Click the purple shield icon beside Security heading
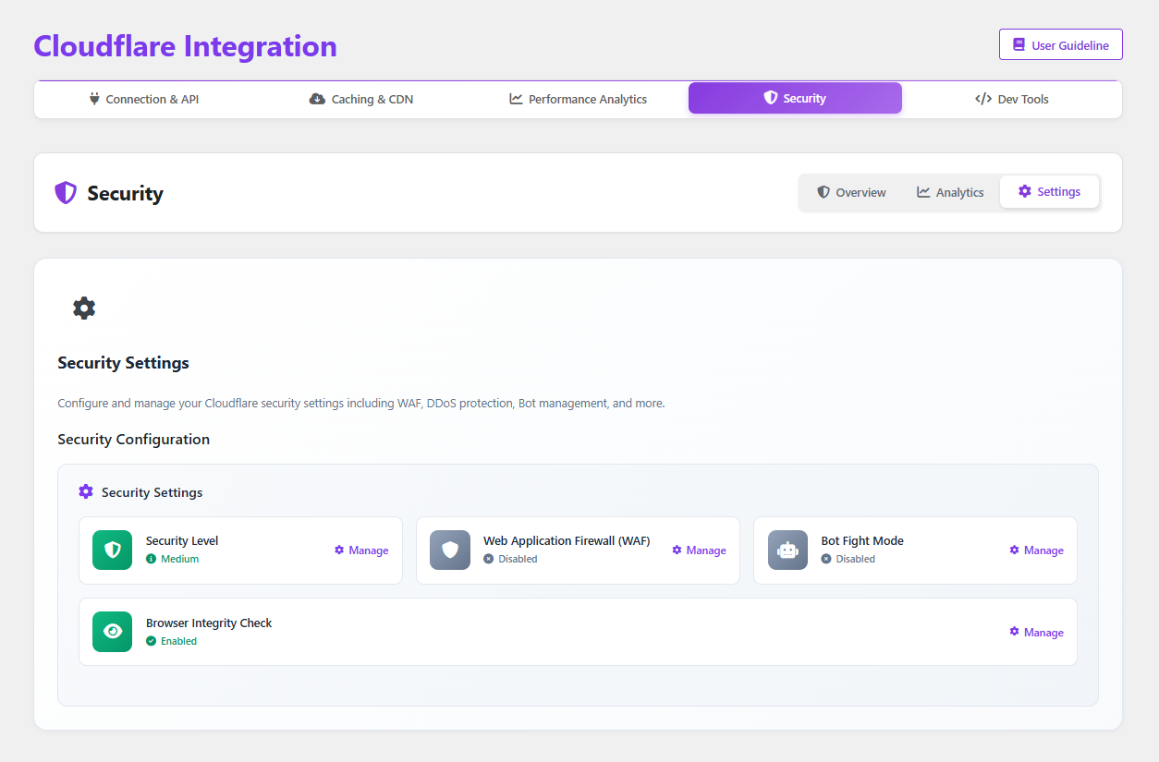The image size is (1159, 762). pos(66,193)
